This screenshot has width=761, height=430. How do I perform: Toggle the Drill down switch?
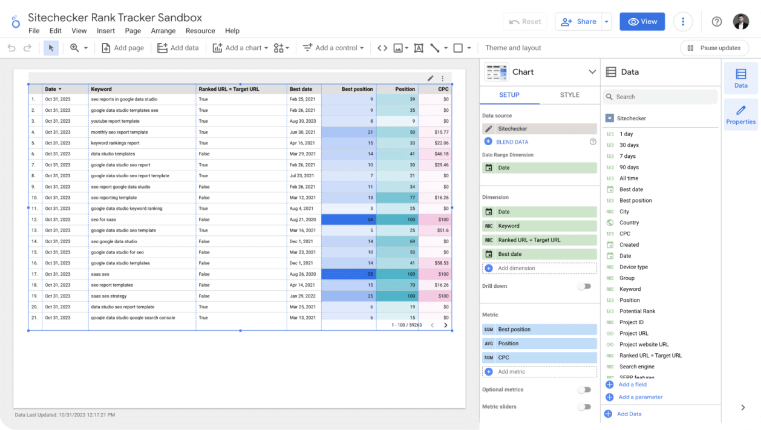point(584,286)
